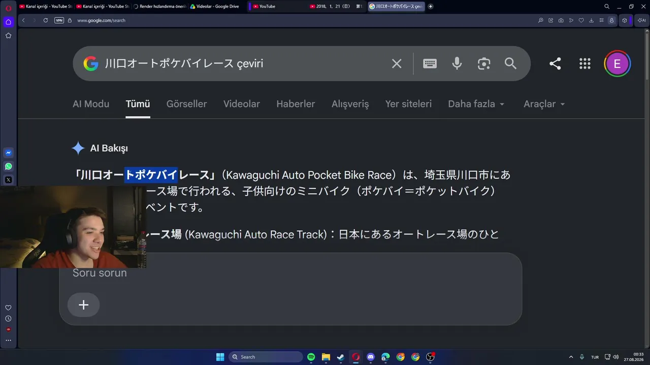Open the sidebar heart pinboards icon
The width and height of the screenshot is (650, 365).
coord(8,308)
